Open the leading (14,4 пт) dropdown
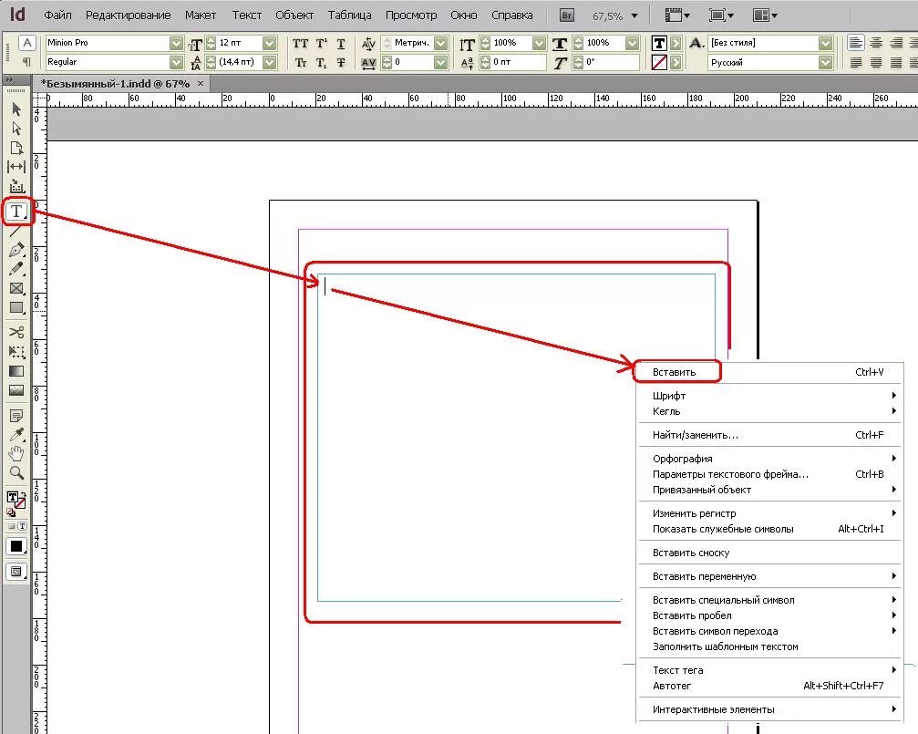918x734 pixels. point(269,61)
